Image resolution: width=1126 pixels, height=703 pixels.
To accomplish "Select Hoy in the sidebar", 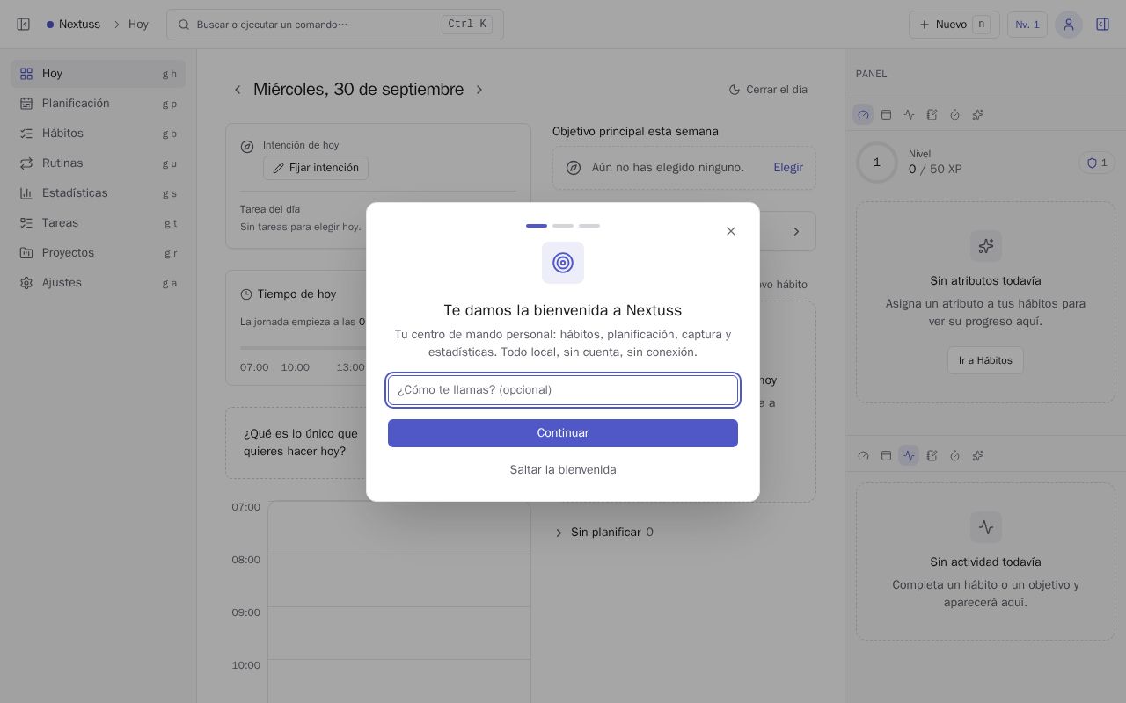I will [x=99, y=74].
